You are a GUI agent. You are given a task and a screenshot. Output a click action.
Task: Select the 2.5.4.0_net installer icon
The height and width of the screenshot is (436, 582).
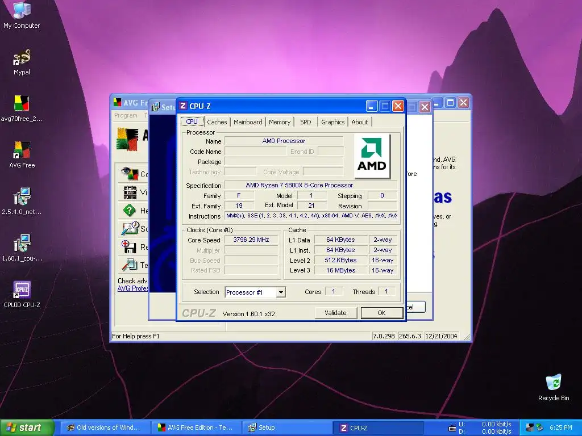point(22,202)
